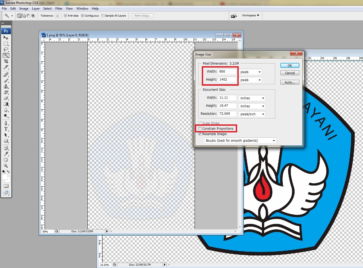Toggle the Sample All Layers checkbox
The image size is (363, 268).
(x=103, y=16)
